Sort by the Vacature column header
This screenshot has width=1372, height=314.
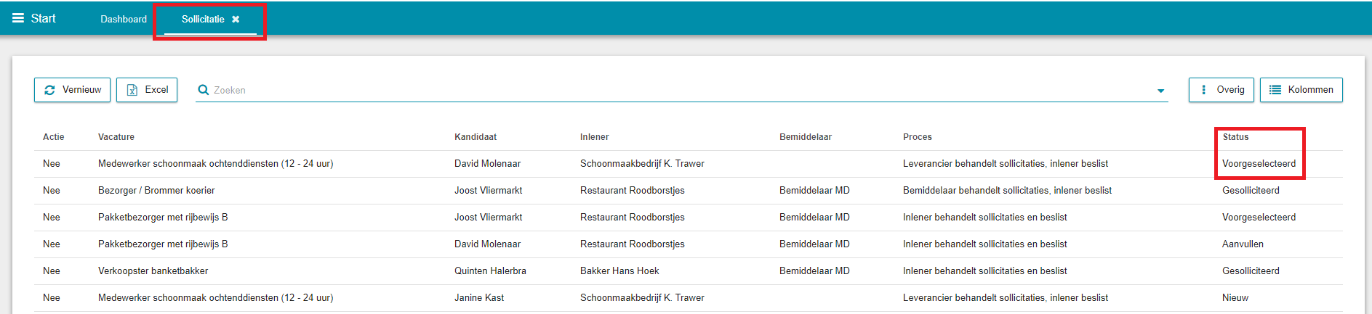[116, 137]
